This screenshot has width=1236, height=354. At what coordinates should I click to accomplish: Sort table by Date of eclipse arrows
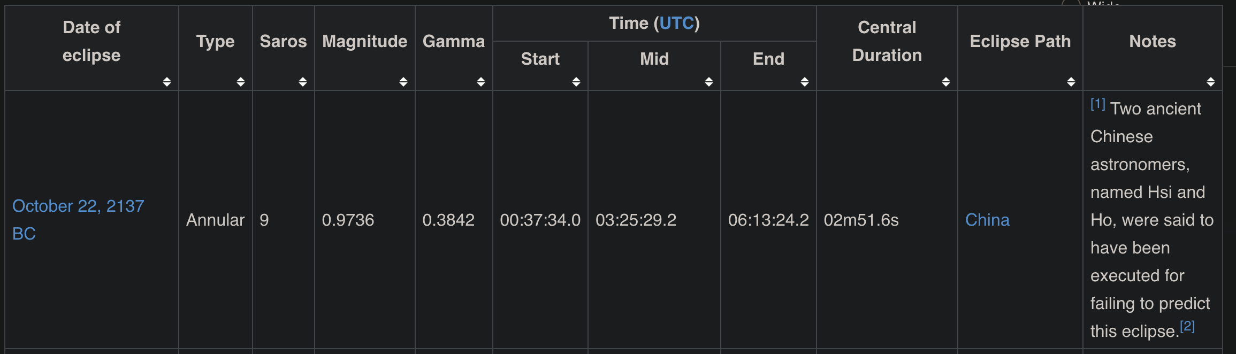click(167, 82)
